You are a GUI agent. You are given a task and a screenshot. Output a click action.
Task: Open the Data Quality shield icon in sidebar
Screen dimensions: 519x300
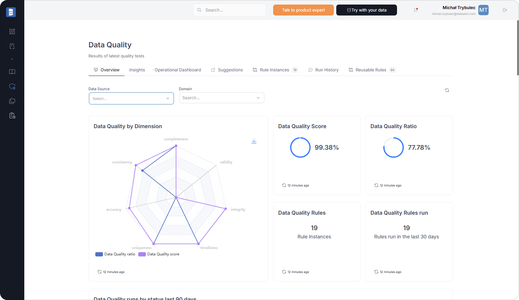tap(12, 87)
